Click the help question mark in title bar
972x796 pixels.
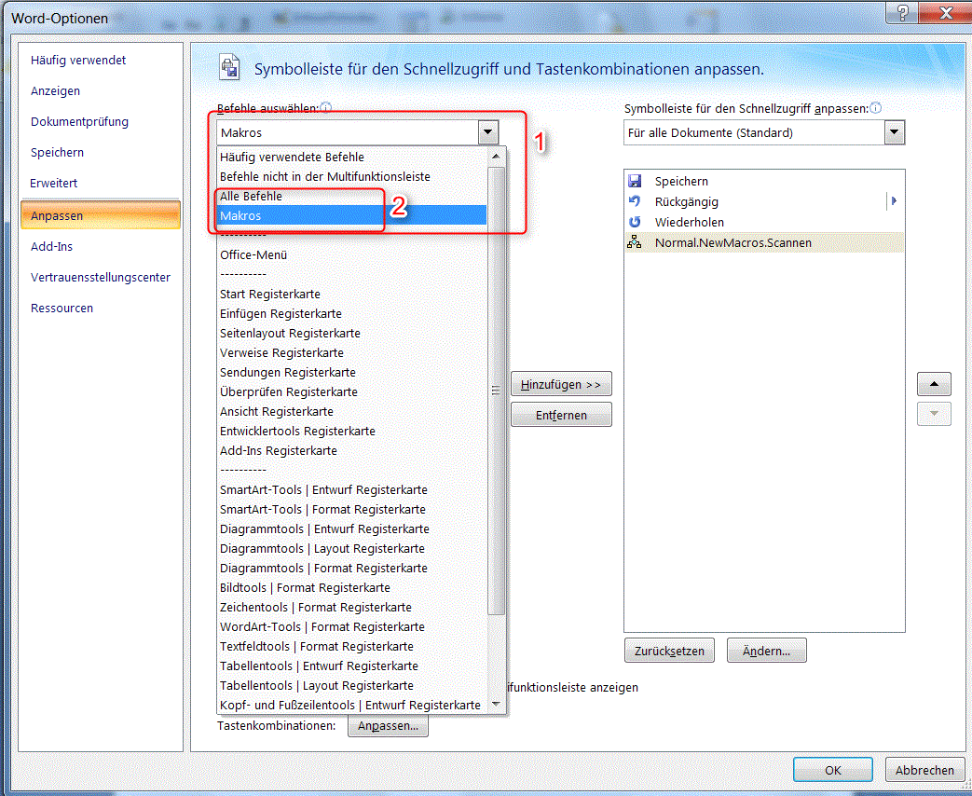coord(903,13)
